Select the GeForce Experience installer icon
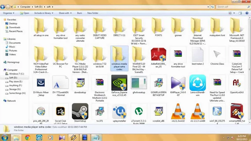Screen dimensions: 251x141 click(119, 83)
